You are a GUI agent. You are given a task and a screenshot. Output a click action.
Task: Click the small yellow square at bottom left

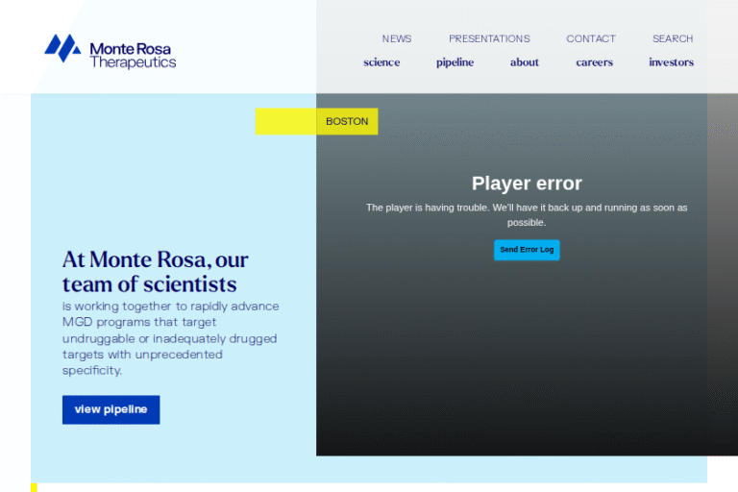click(34, 487)
